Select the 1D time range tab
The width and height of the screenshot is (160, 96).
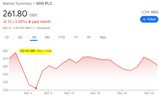point(7,37)
